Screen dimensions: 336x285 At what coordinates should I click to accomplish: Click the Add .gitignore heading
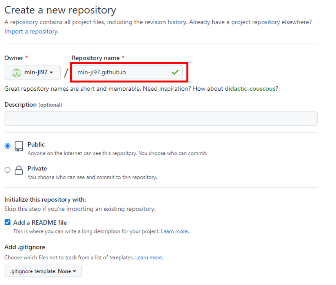(x=25, y=247)
